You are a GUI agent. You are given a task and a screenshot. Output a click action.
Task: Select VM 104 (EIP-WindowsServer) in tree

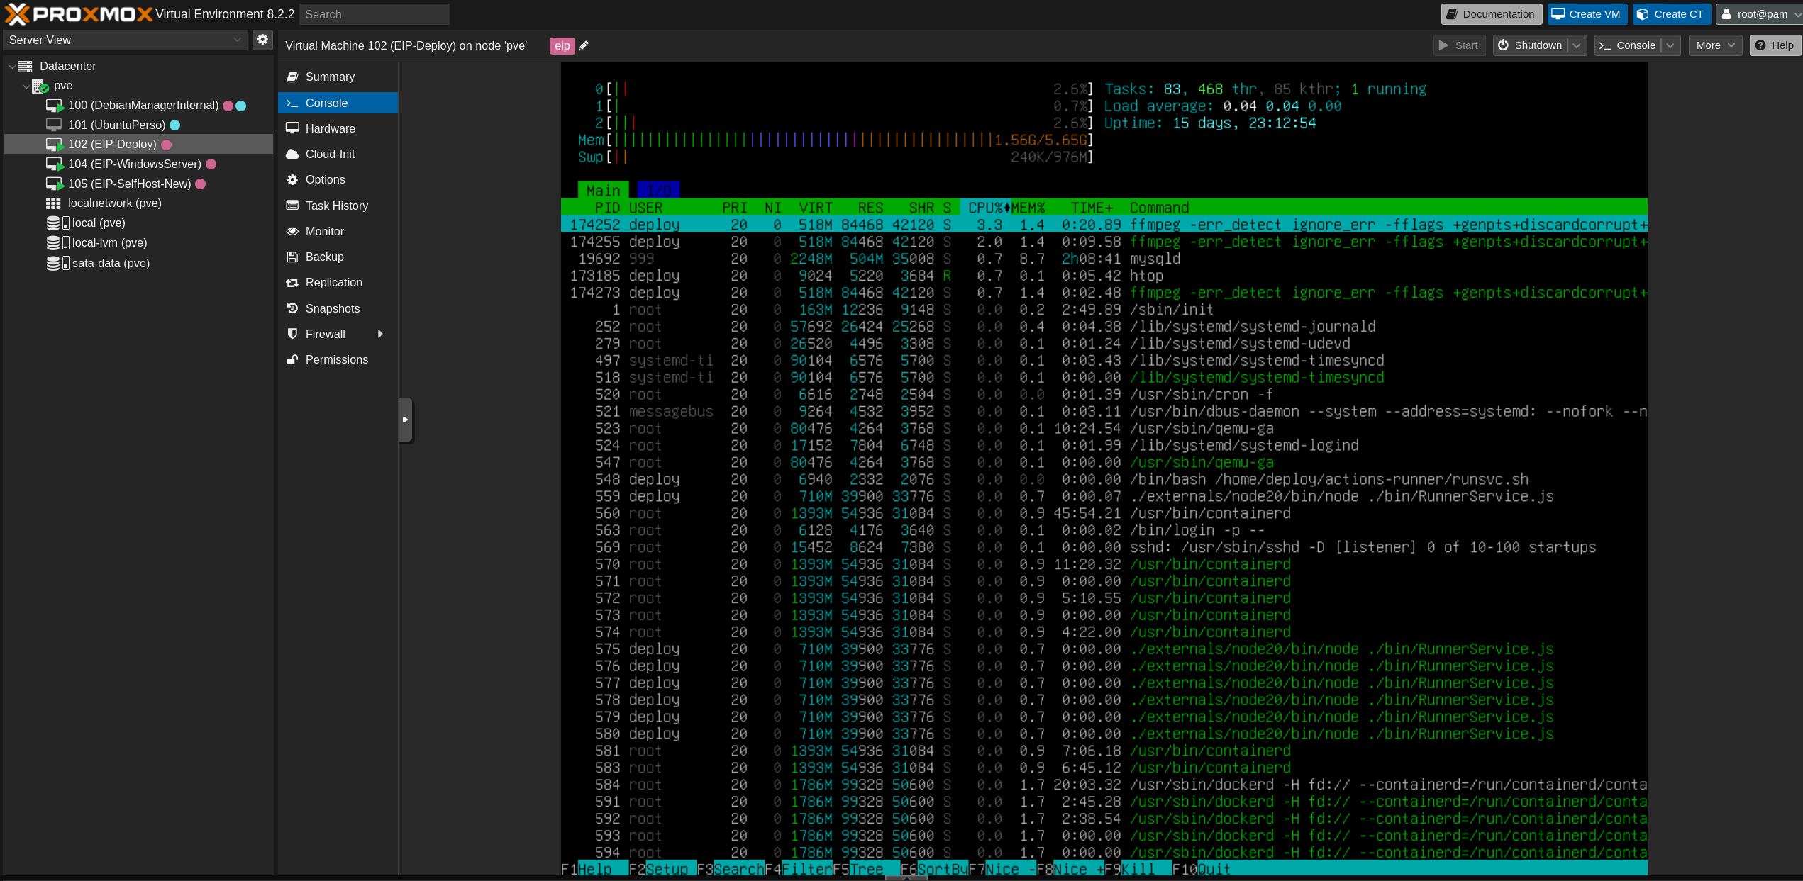138,164
